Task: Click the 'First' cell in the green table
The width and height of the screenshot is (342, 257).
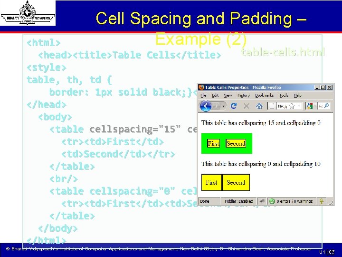Action: click(x=214, y=144)
